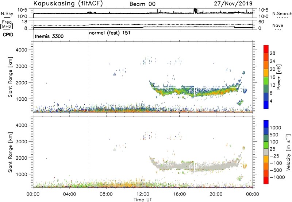
Task: Select the -1000 velocity colorbar label
Action: tap(277, 177)
